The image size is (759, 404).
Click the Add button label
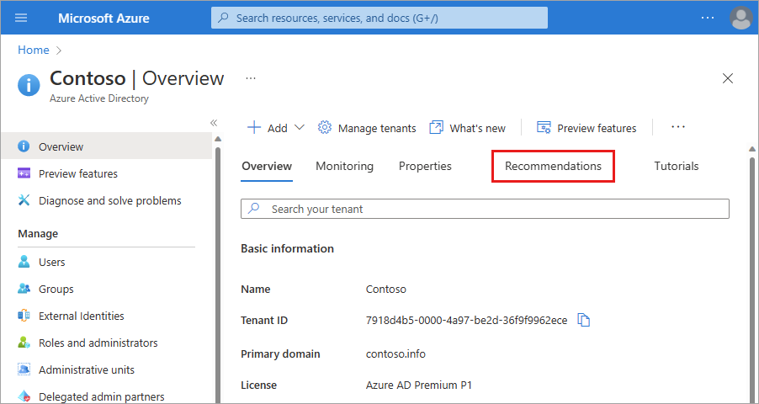tap(278, 129)
